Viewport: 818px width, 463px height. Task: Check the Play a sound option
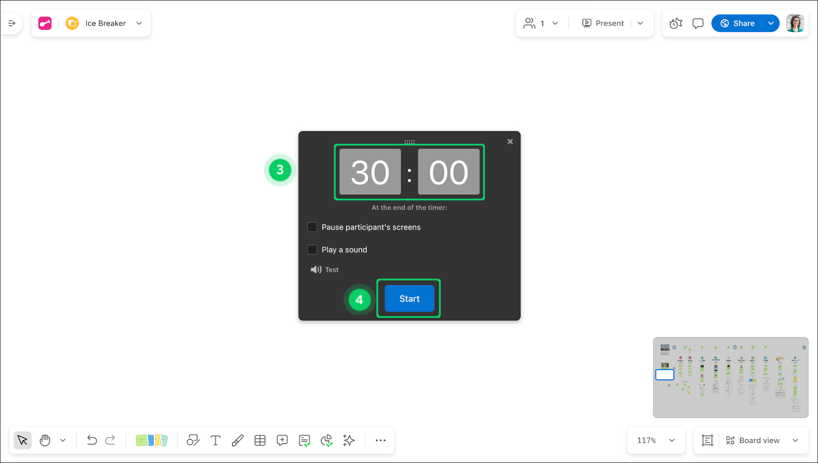click(312, 249)
